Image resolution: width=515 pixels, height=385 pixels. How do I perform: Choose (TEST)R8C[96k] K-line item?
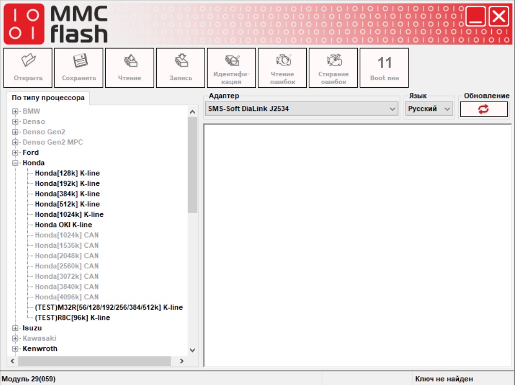coord(72,318)
